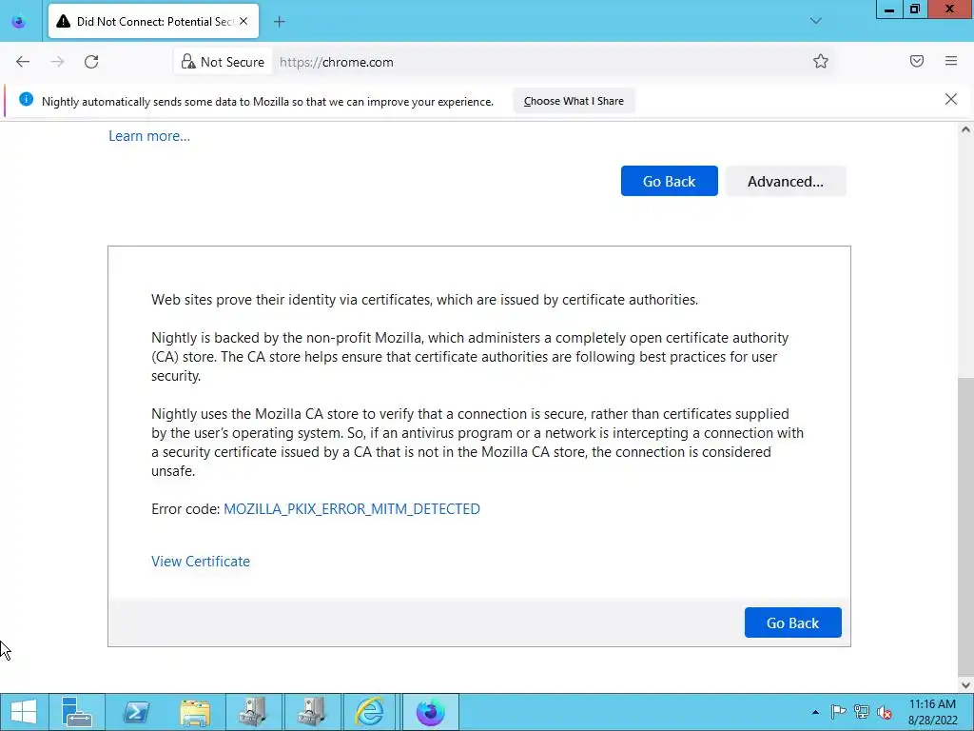Open the Learn more link
The width and height of the screenshot is (974, 731).
pos(149,136)
